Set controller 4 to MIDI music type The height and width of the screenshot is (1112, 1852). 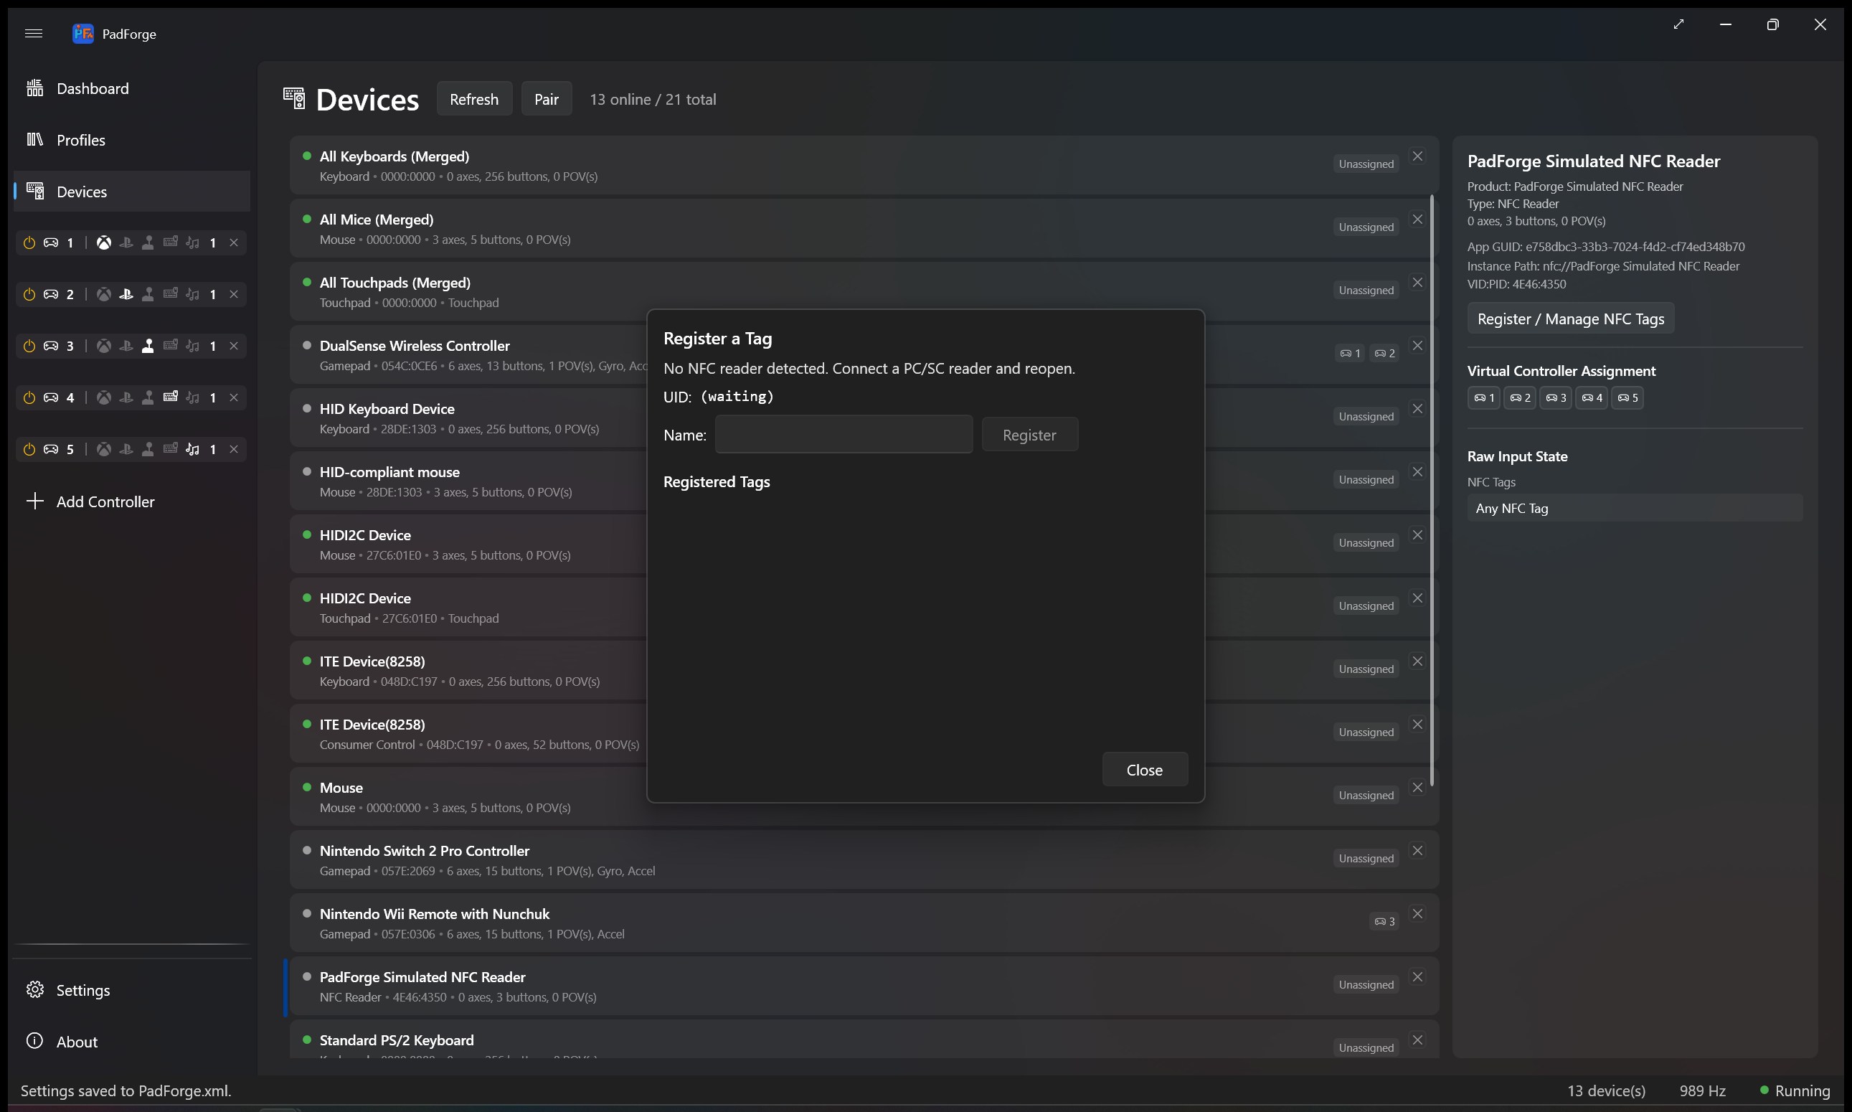(x=192, y=398)
